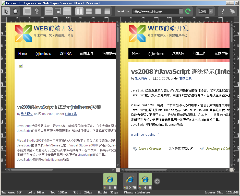Click the JavaScript tag link in right pane
Image resolution: width=240 pixels, height=196 pixels.
click(x=213, y=149)
